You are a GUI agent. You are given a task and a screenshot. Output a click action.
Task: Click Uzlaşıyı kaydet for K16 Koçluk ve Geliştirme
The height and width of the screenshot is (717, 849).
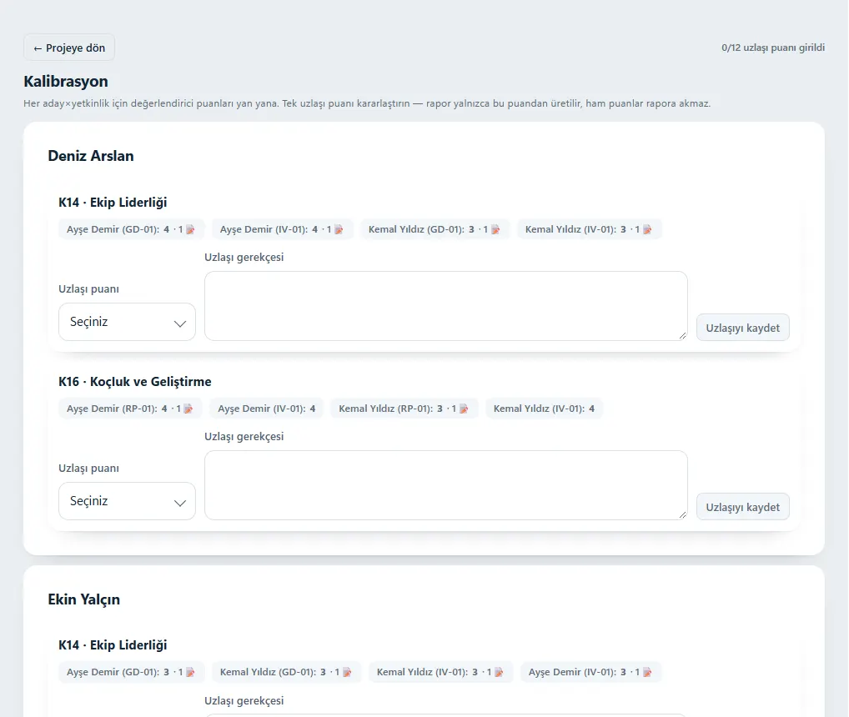pyautogui.click(x=743, y=507)
